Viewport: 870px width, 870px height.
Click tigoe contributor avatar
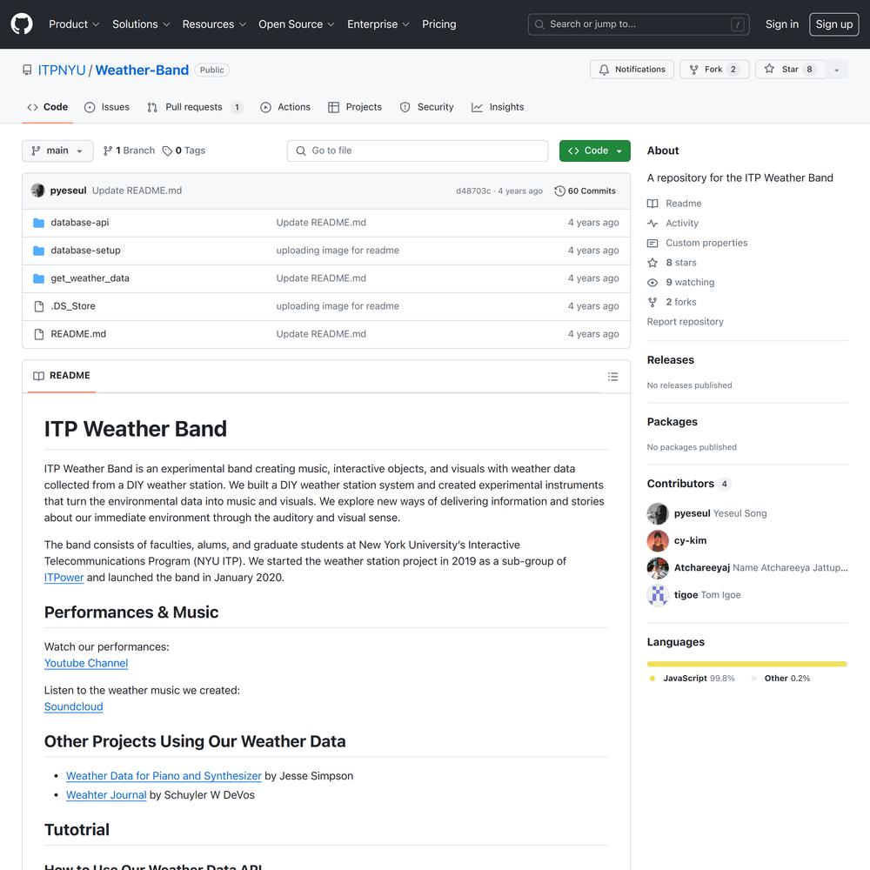(x=658, y=595)
